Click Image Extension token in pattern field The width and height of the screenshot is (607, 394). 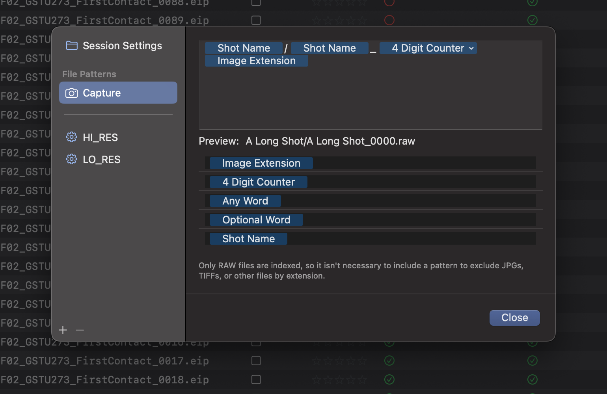click(x=256, y=61)
